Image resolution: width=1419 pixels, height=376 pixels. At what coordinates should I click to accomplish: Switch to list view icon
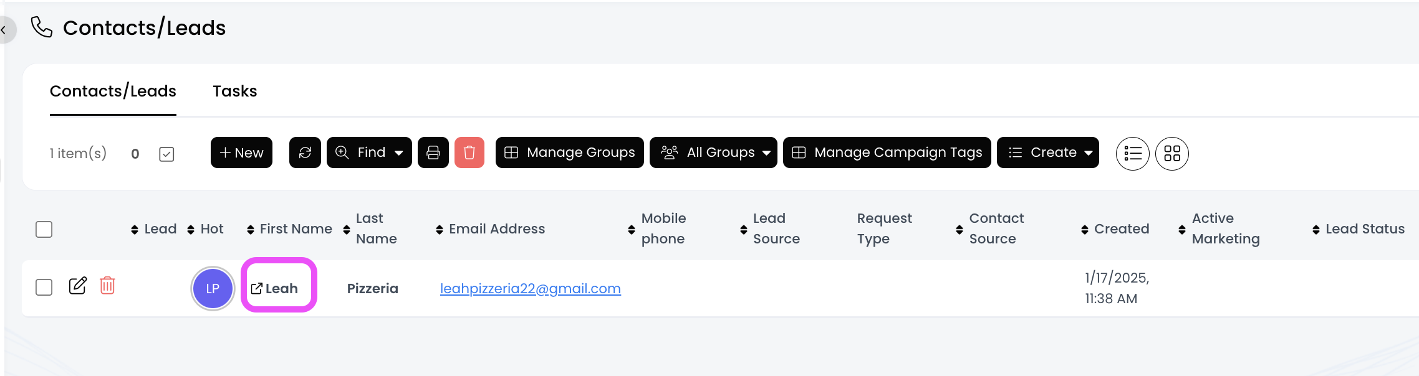point(1132,153)
